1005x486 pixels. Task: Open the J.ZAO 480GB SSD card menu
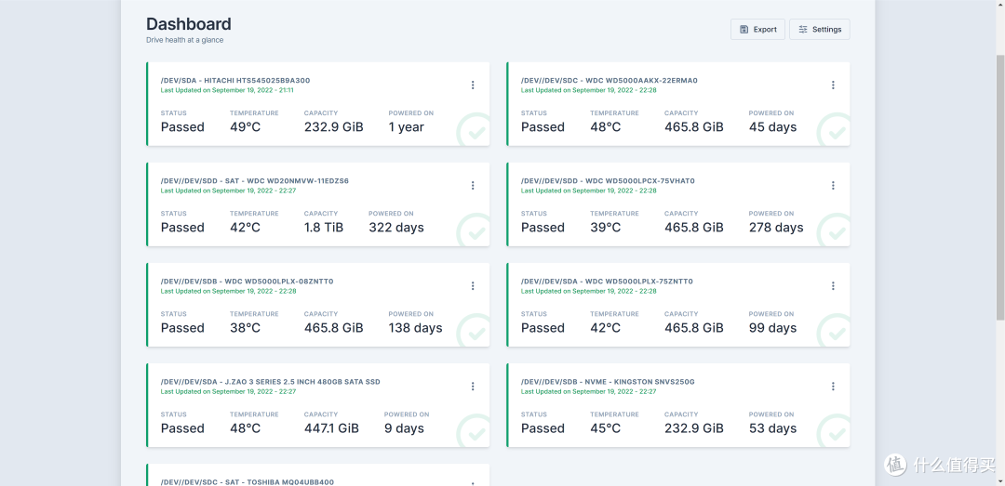point(473,387)
